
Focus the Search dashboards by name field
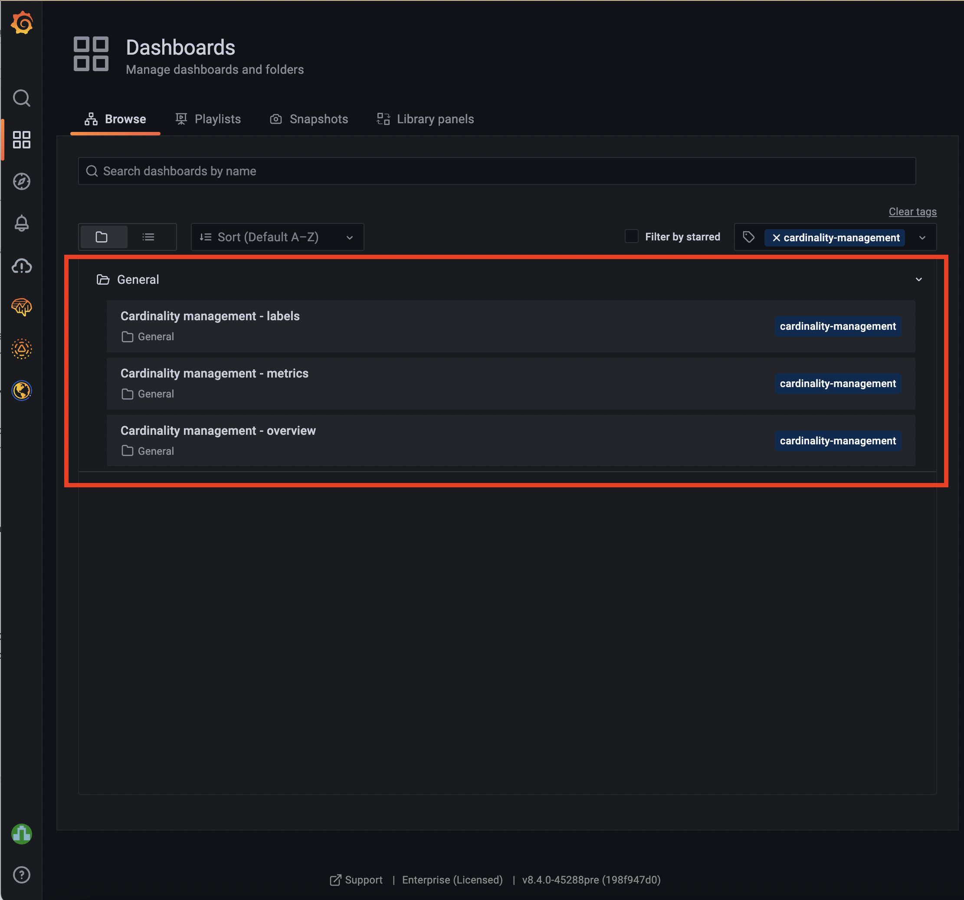coord(497,171)
